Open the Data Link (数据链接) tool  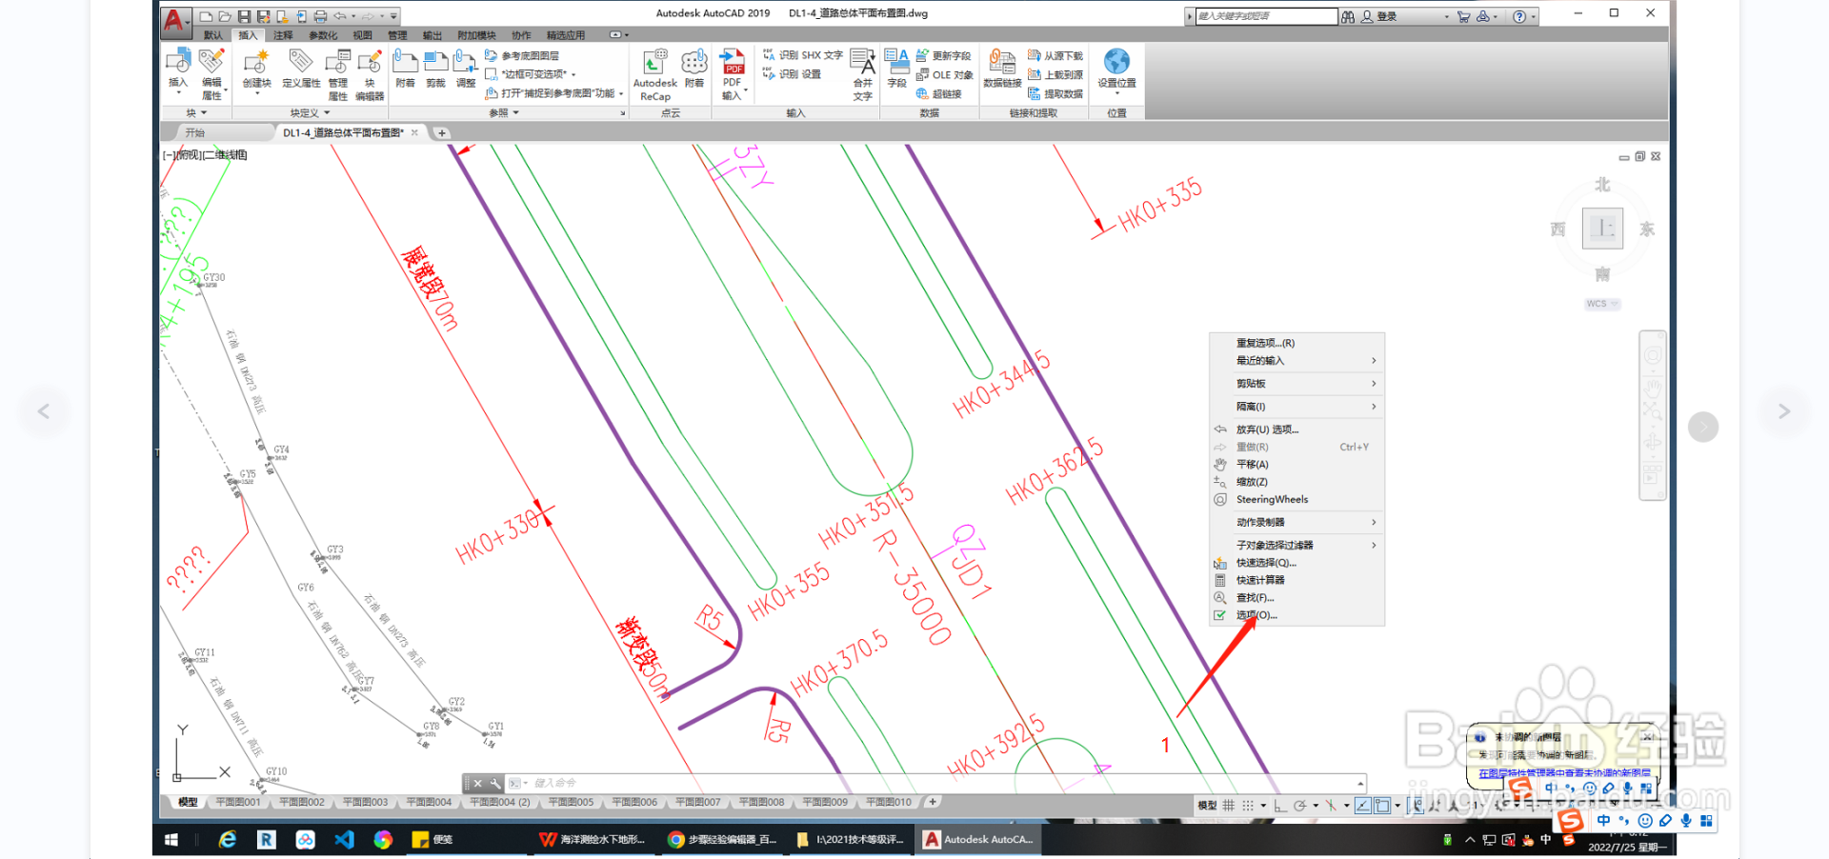[1002, 69]
